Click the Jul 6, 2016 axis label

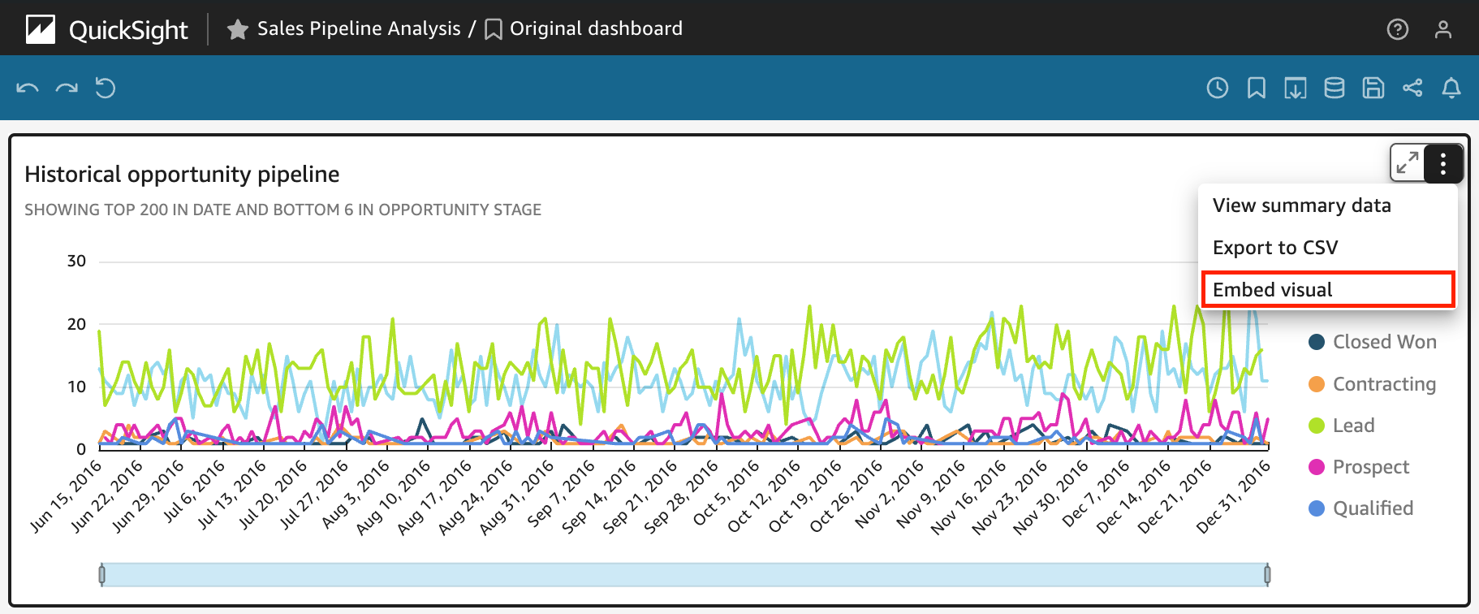click(193, 491)
